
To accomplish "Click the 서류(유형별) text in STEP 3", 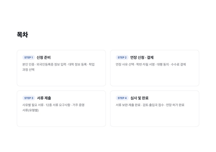I will (x=31, y=110).
